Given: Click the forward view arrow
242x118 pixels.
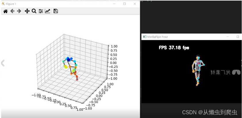Looking at the screenshot, I should click(19, 11).
